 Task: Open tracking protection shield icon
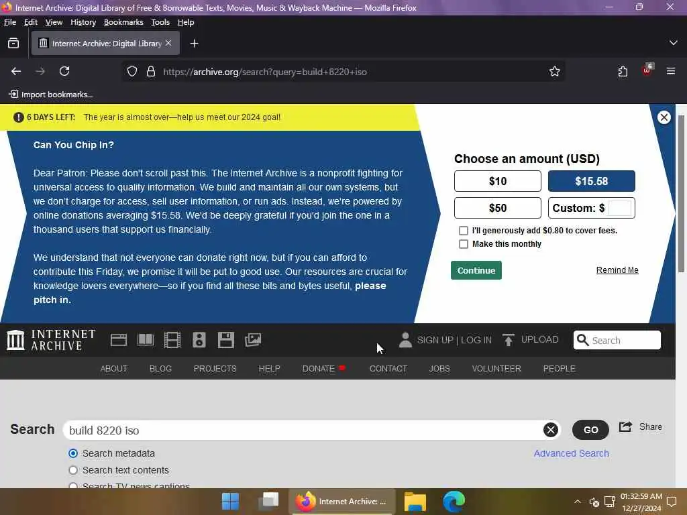point(132,71)
